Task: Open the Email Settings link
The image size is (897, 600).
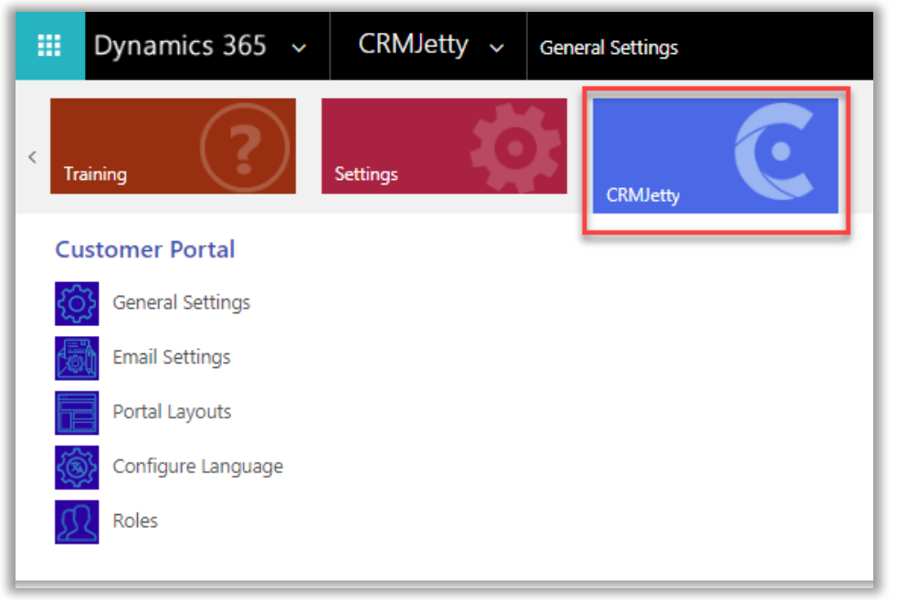Action: coord(172,357)
